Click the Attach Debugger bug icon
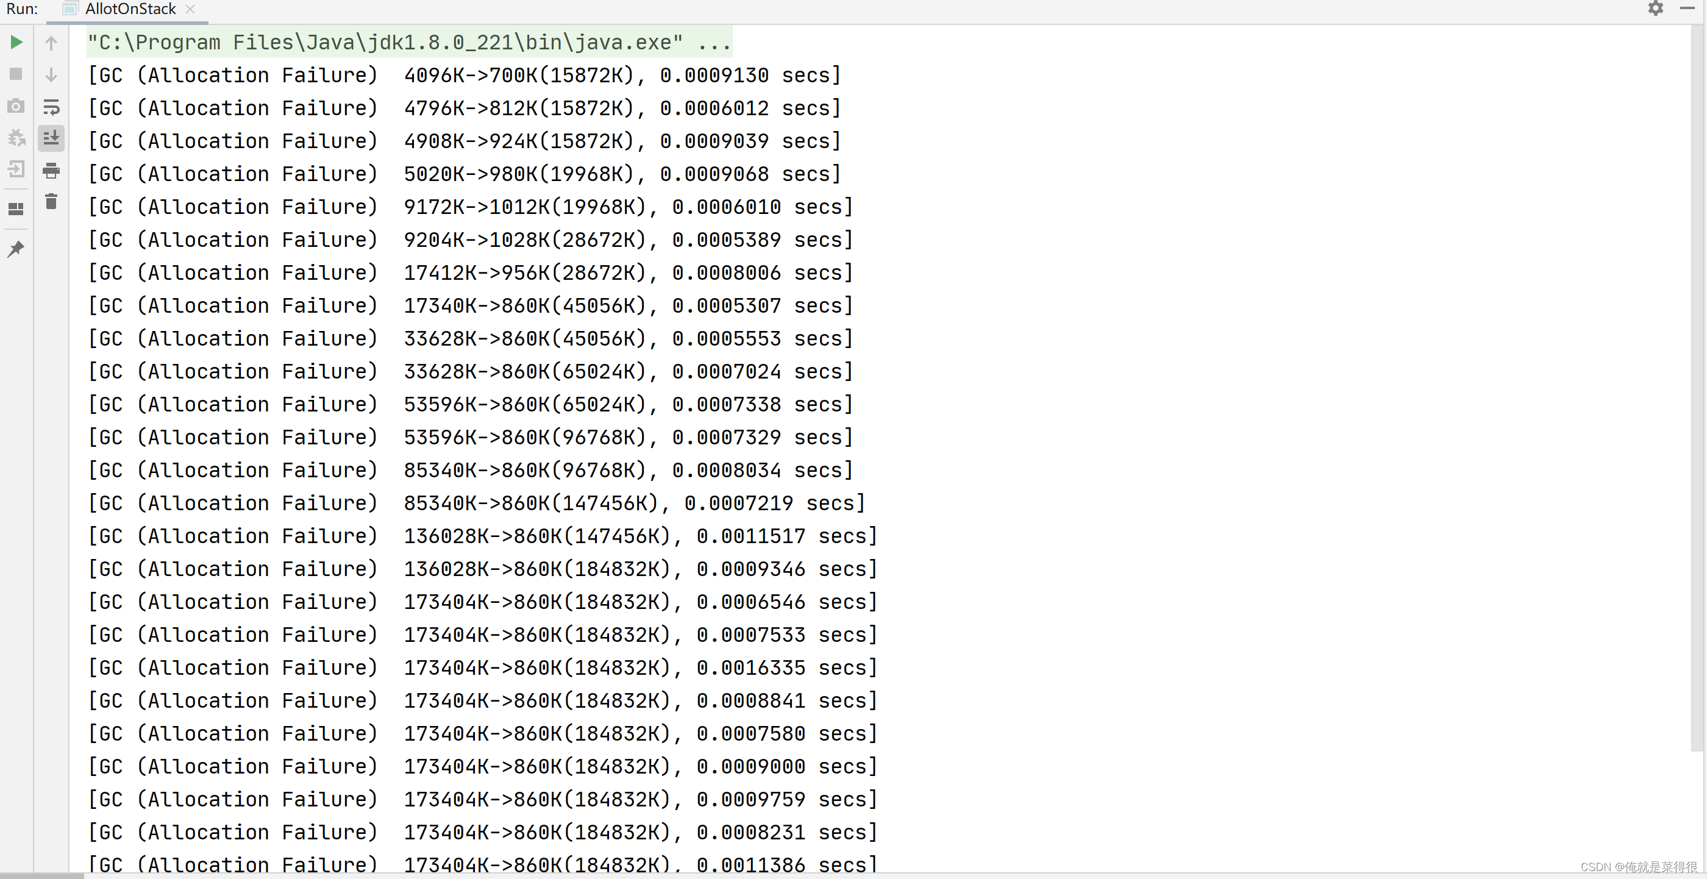The width and height of the screenshot is (1707, 879). 16,138
